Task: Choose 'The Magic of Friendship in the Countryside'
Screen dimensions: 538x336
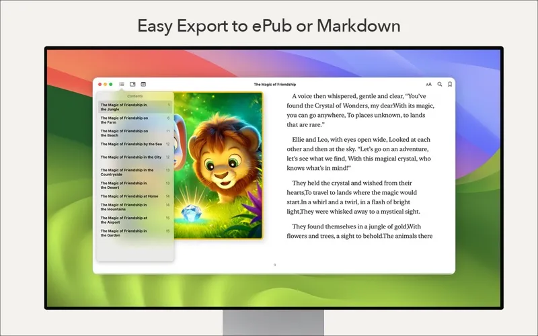Action: (x=135, y=172)
